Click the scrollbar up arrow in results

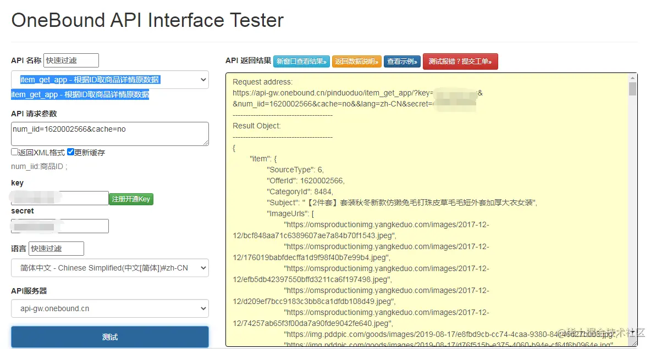[632, 77]
